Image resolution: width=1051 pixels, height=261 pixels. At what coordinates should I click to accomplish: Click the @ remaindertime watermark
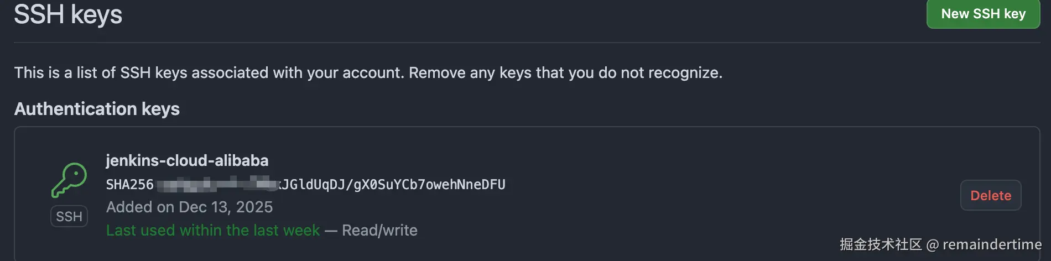(x=985, y=244)
